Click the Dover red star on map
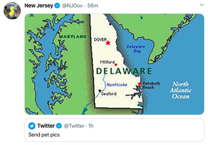The height and width of the screenshot is (145, 208). tap(108, 43)
